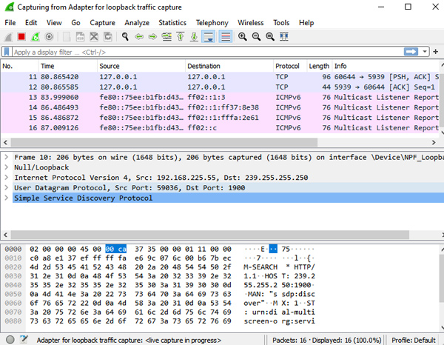Click the Info column header
444x345 pixels.
(386, 67)
